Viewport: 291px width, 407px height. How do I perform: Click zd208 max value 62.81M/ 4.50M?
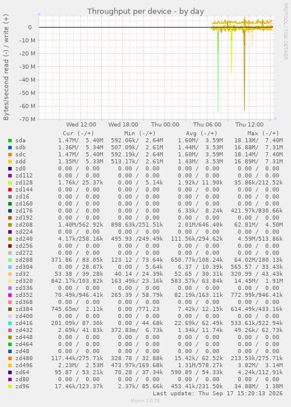point(258,225)
